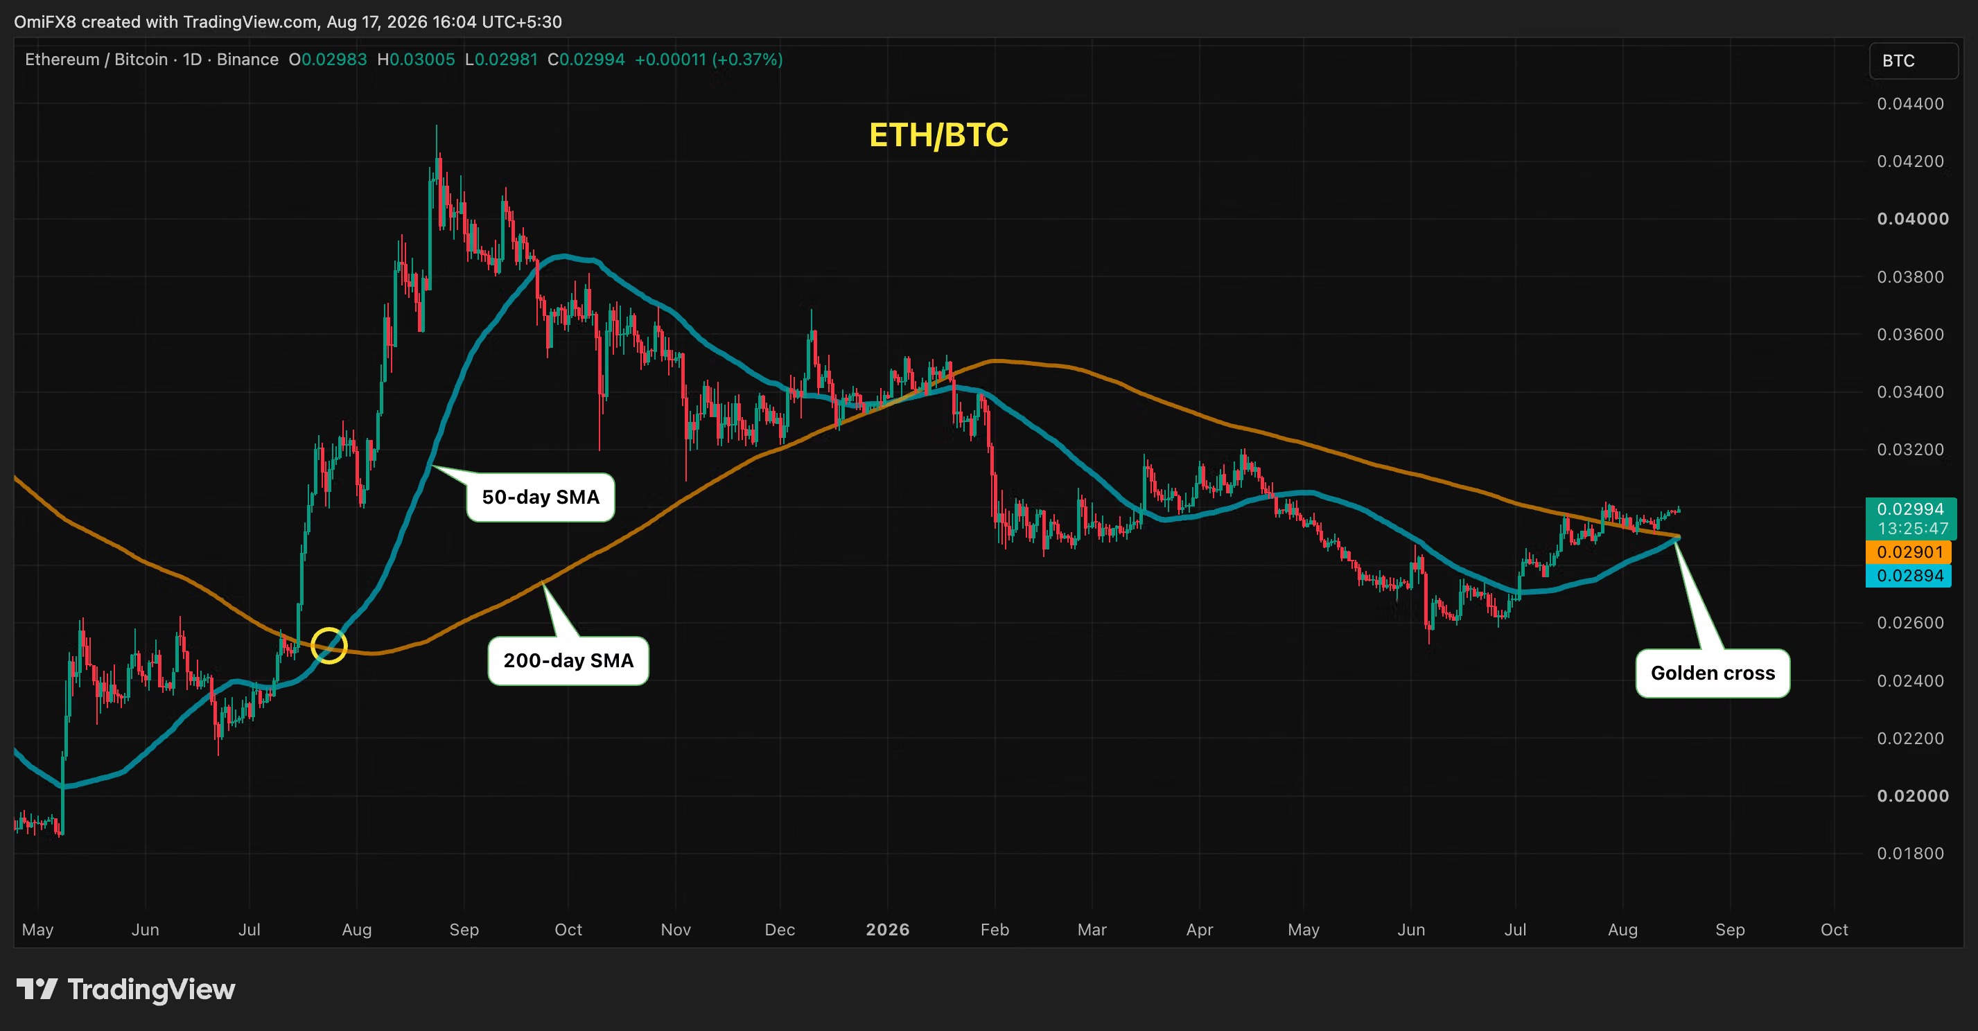Click the TradingView logo icon
Viewport: 1978px width, 1031px height.
(37, 989)
